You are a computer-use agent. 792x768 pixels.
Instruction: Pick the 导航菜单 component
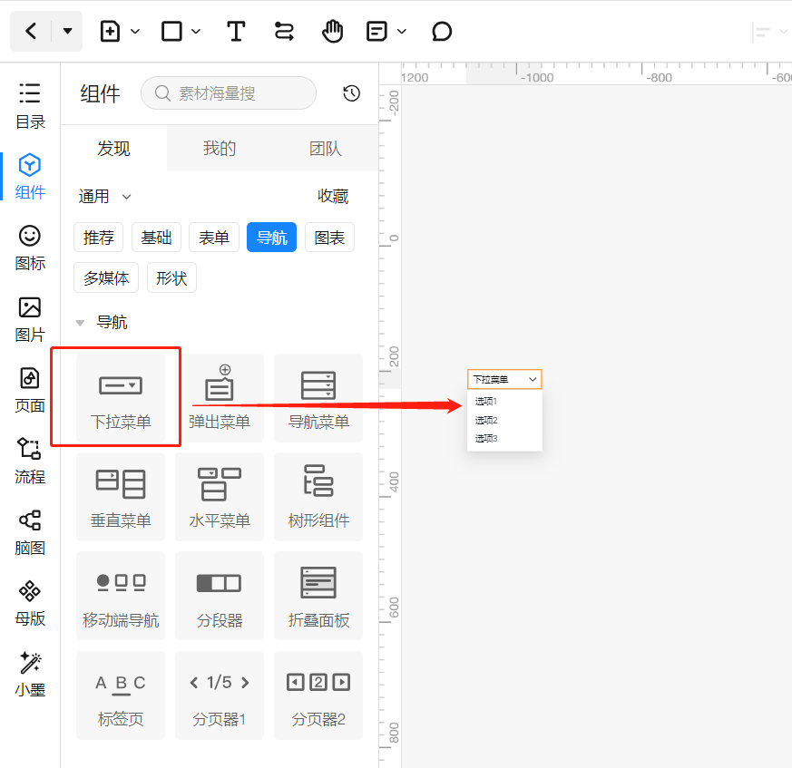coord(318,398)
